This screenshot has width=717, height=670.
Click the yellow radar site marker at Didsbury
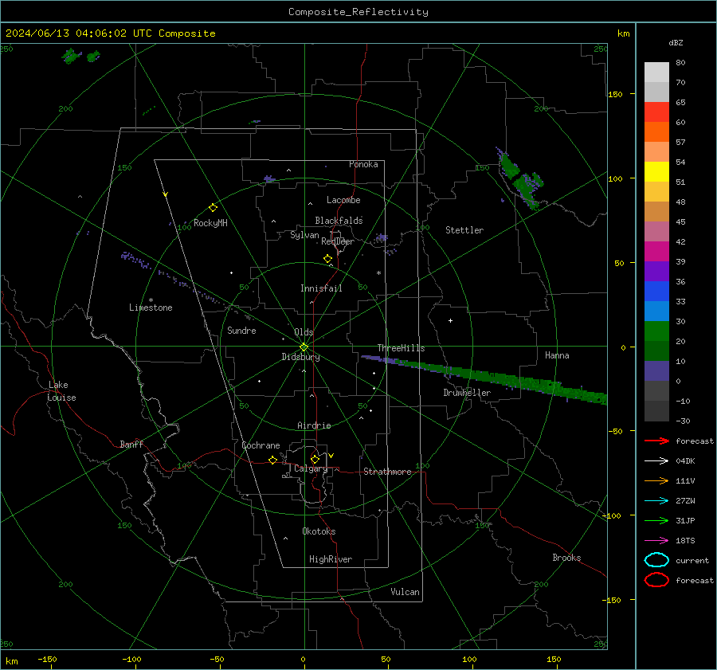click(x=304, y=347)
